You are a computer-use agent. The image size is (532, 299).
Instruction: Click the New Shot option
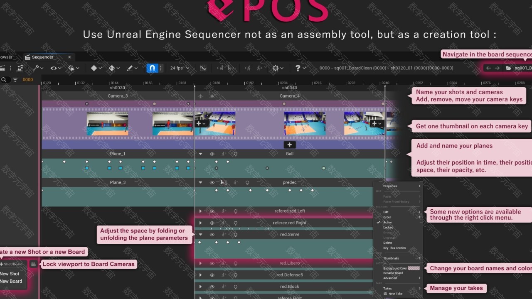tap(10, 274)
